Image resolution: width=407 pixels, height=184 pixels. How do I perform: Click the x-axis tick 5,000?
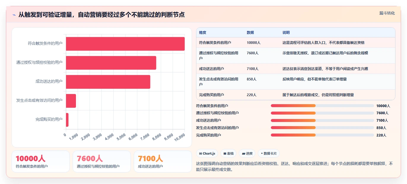(122, 137)
